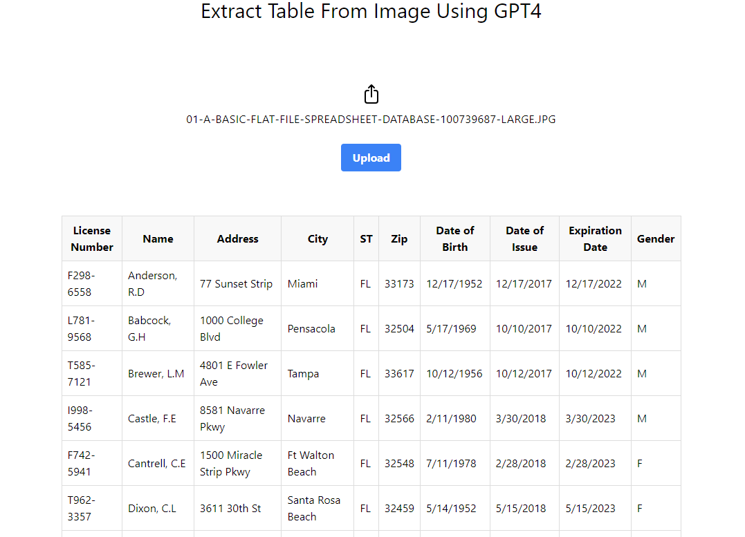Select the Date of Birth header
Screen dimensions: 745x537
click(x=454, y=238)
